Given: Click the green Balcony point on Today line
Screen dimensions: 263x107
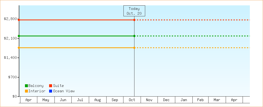Looking at the screenshot, I should click(134, 36).
